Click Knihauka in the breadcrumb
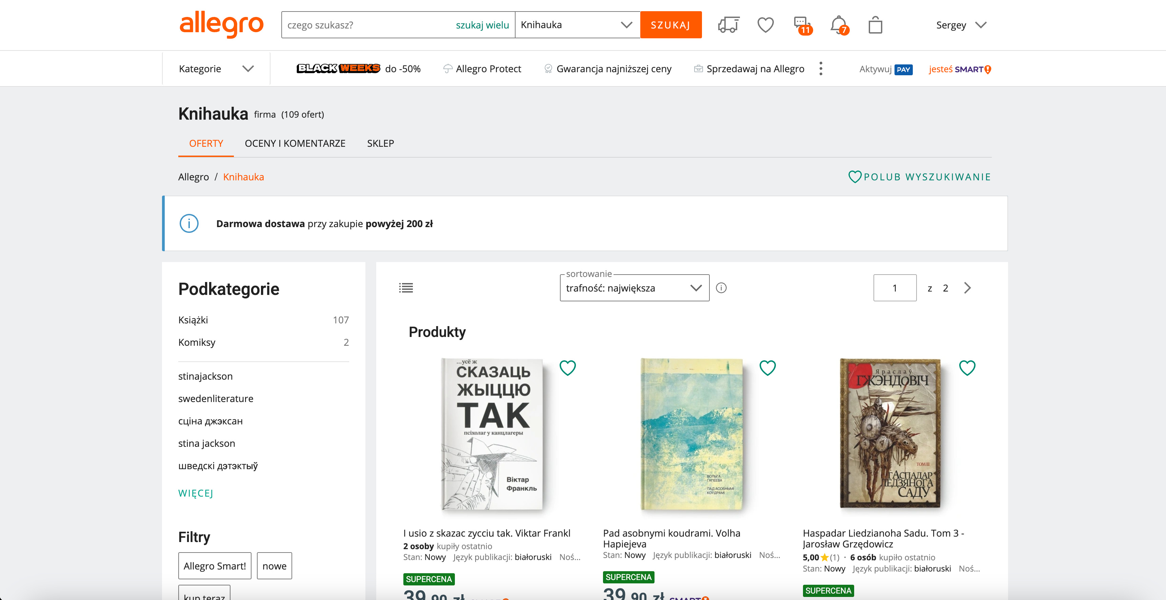The image size is (1166, 600). 243,177
